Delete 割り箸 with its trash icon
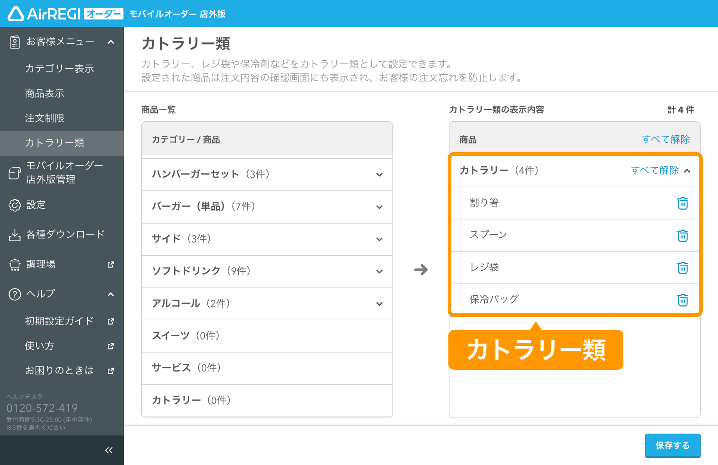The image size is (718, 465). click(x=682, y=203)
